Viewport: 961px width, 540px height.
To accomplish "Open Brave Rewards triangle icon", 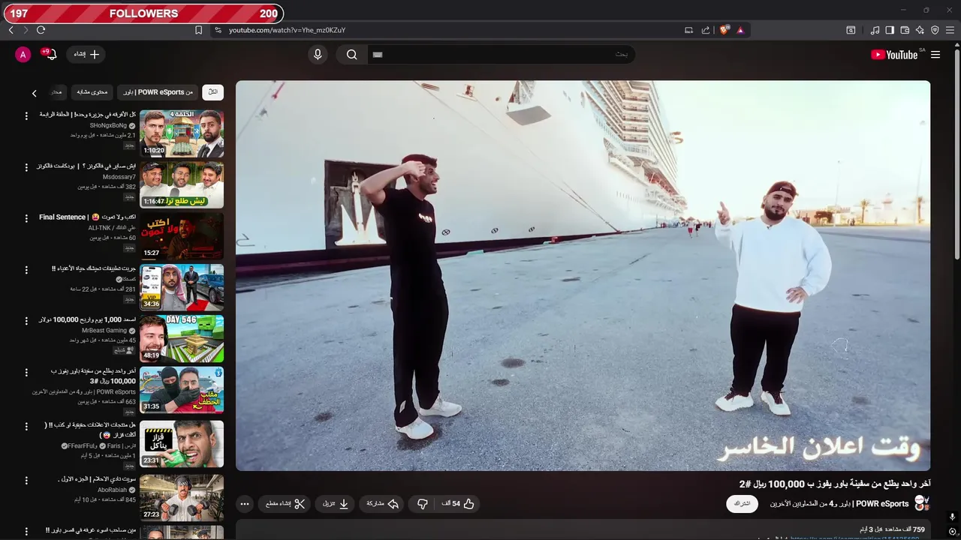I will pyautogui.click(x=740, y=30).
